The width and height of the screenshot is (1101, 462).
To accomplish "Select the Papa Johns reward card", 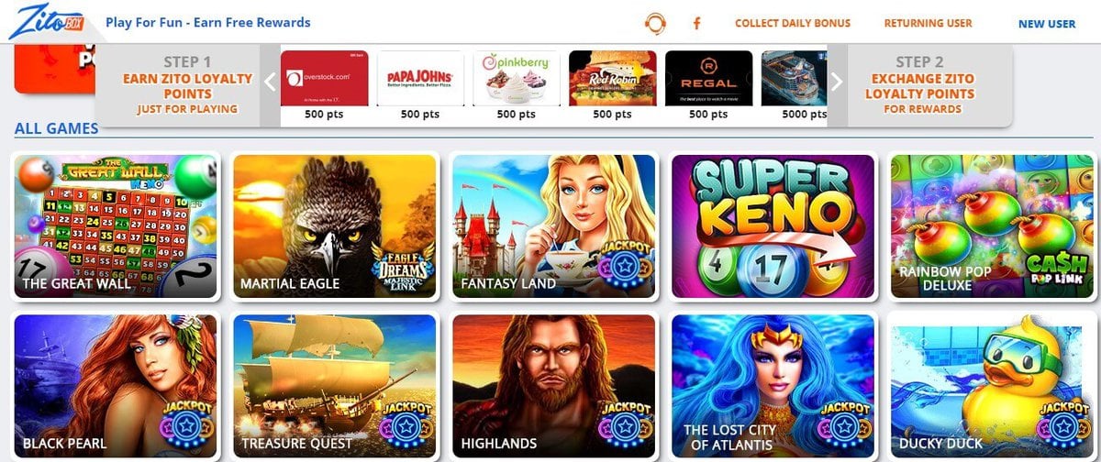I will pyautogui.click(x=420, y=86).
